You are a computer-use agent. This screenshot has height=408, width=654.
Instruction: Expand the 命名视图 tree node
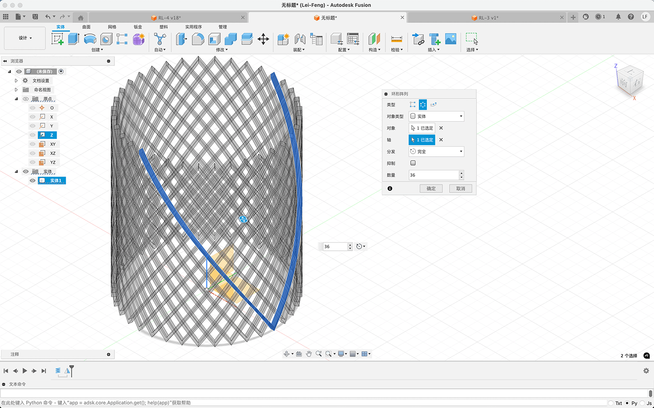[x=16, y=90]
